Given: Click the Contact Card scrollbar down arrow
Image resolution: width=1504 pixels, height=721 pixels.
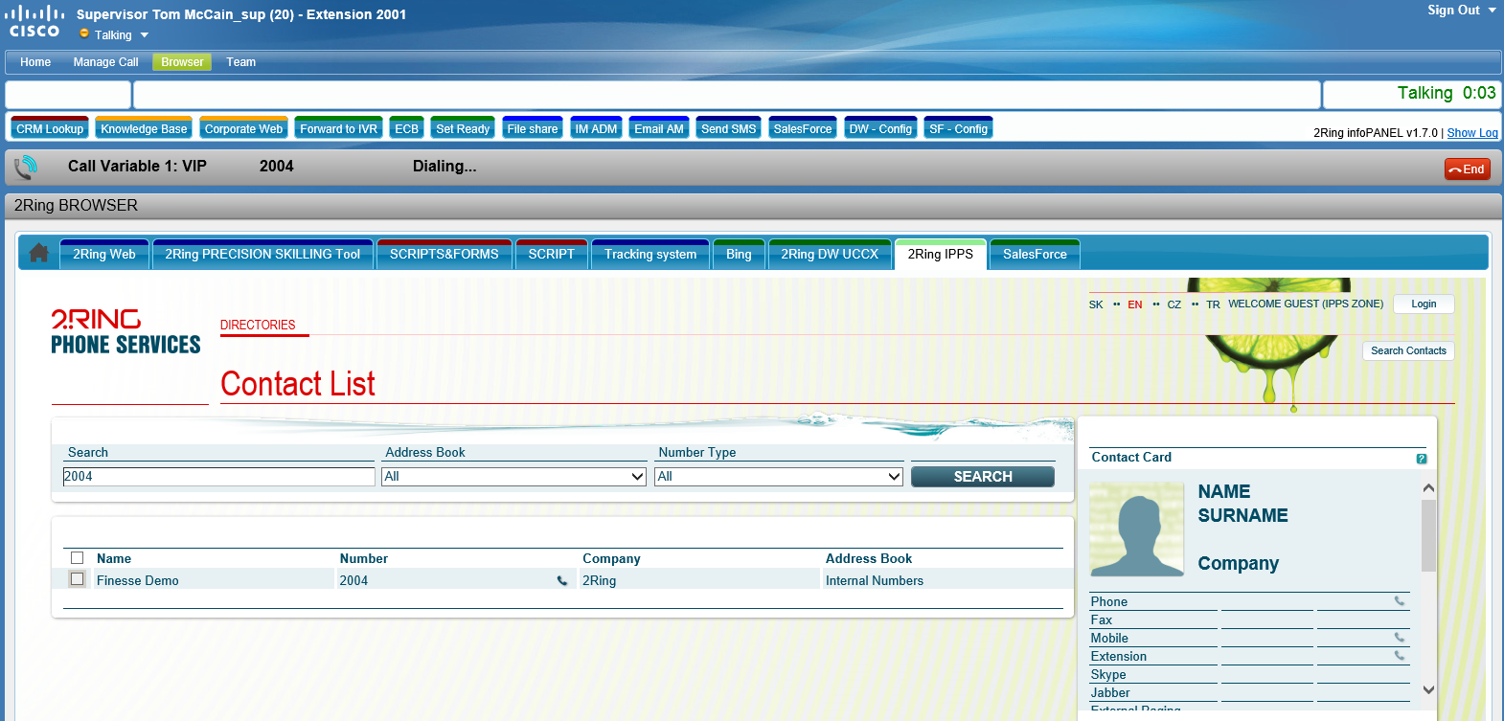Looking at the screenshot, I should click(1428, 689).
